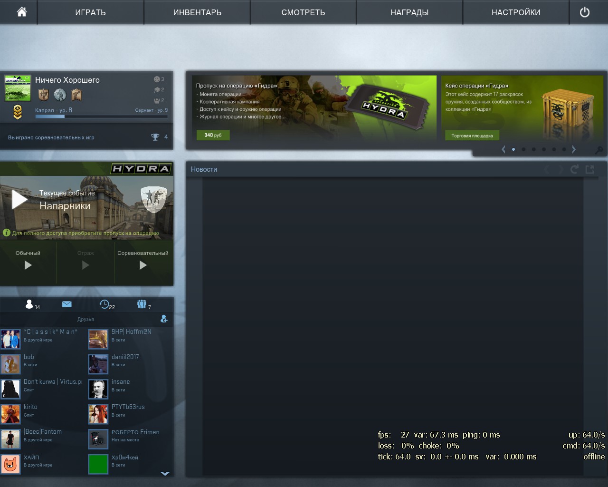Select the second banner page dot
This screenshot has height=487, width=608.
pyautogui.click(x=523, y=149)
